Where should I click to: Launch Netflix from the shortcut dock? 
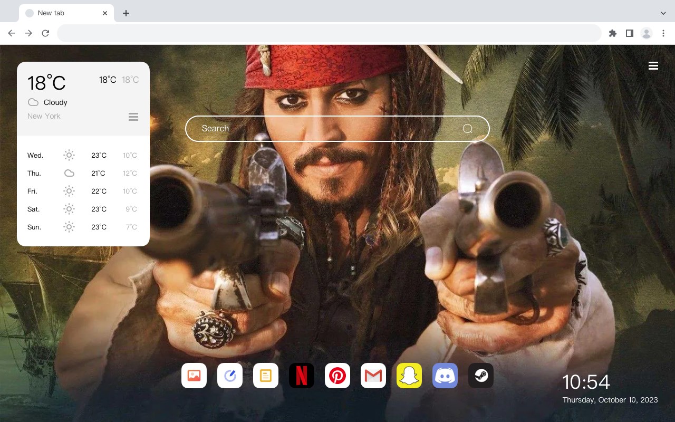[x=302, y=376]
